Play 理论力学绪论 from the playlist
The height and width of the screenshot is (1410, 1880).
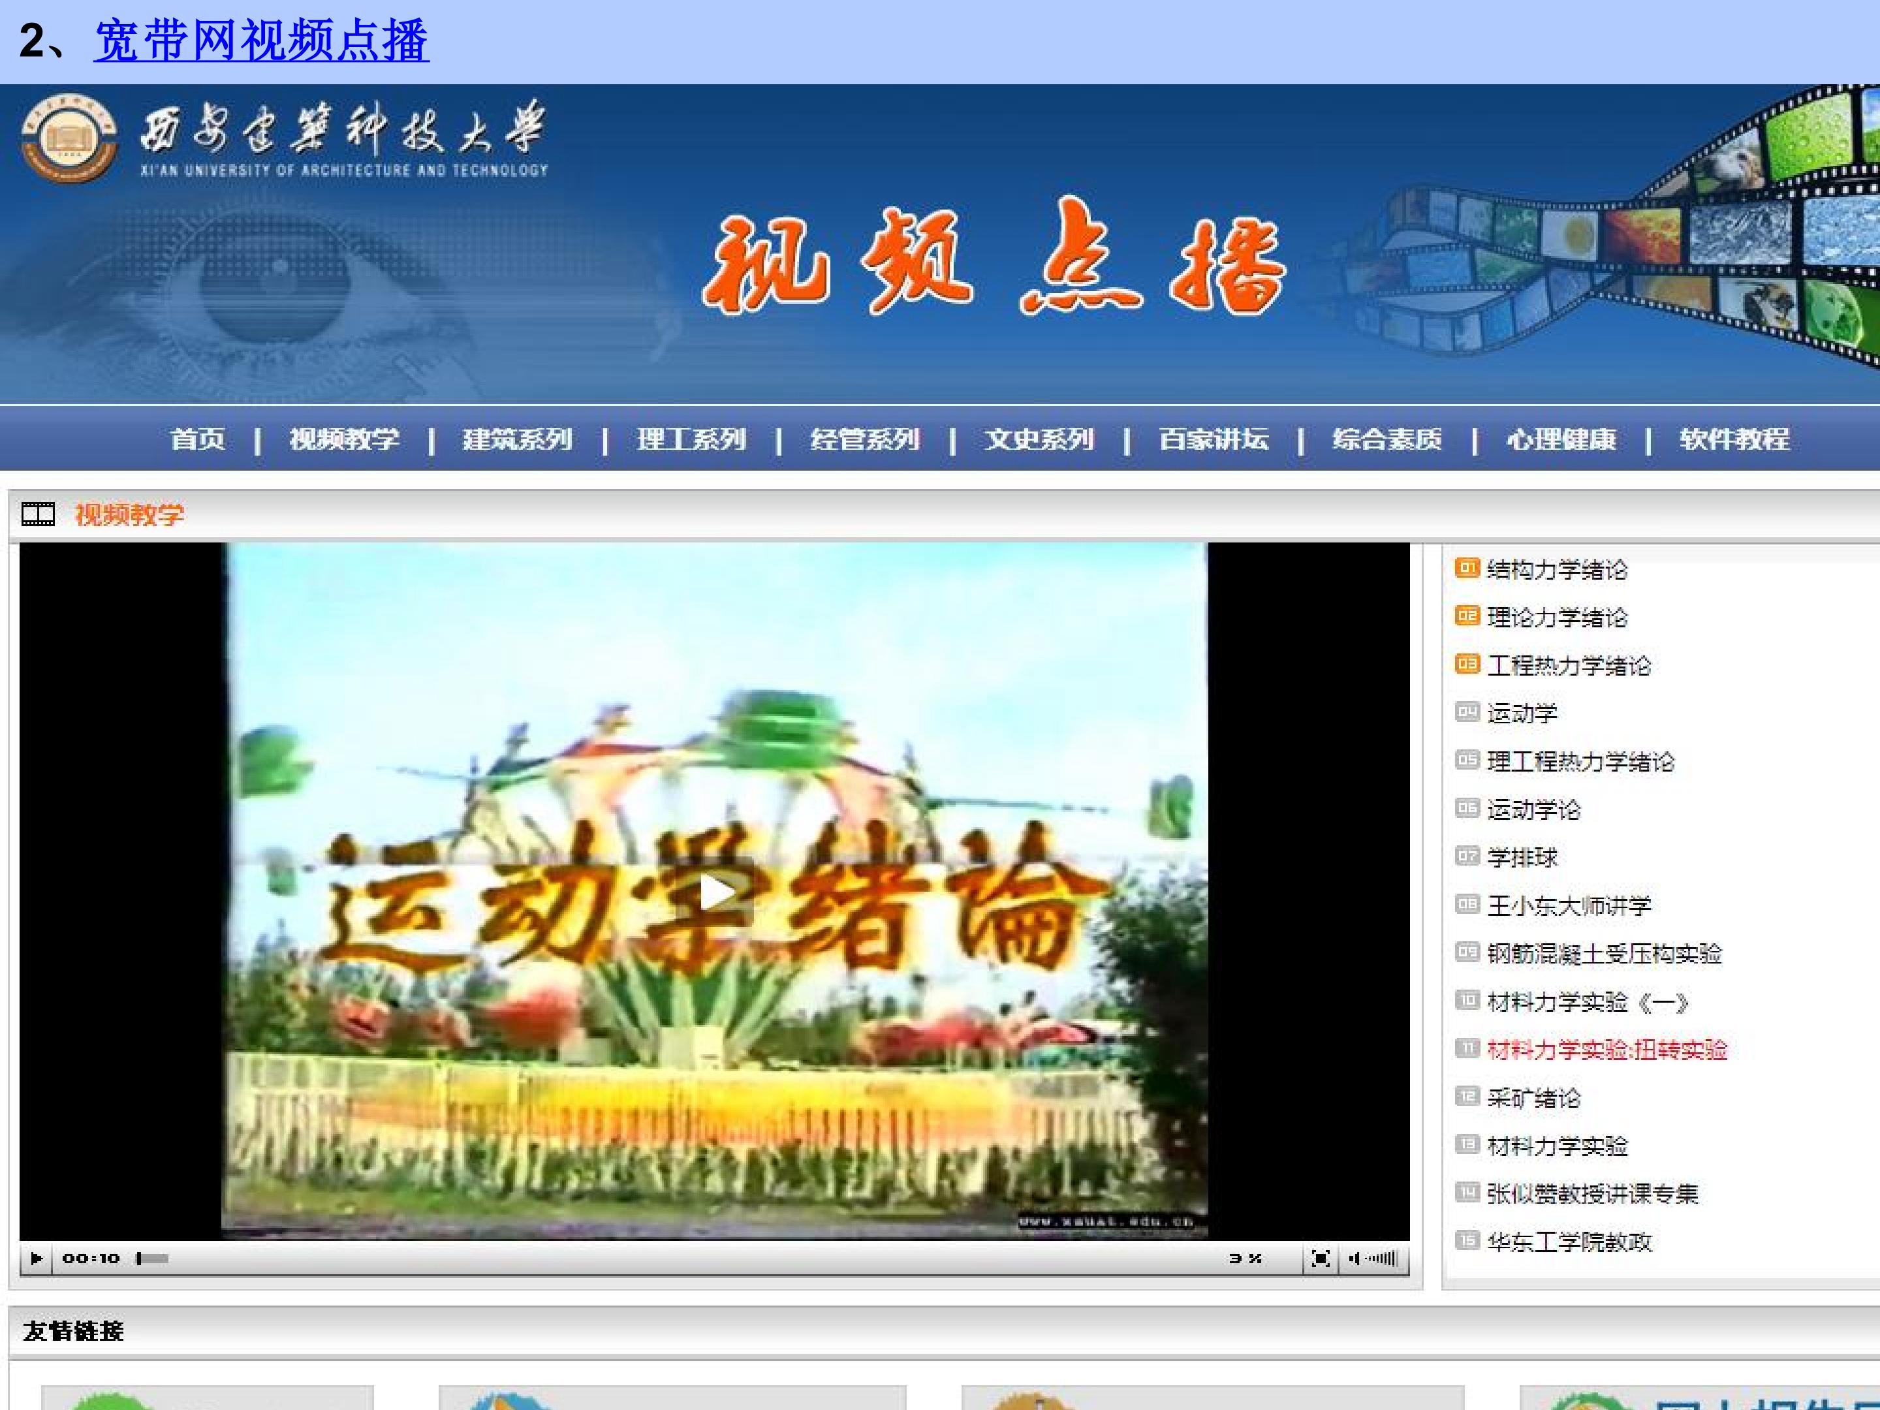click(x=1557, y=617)
